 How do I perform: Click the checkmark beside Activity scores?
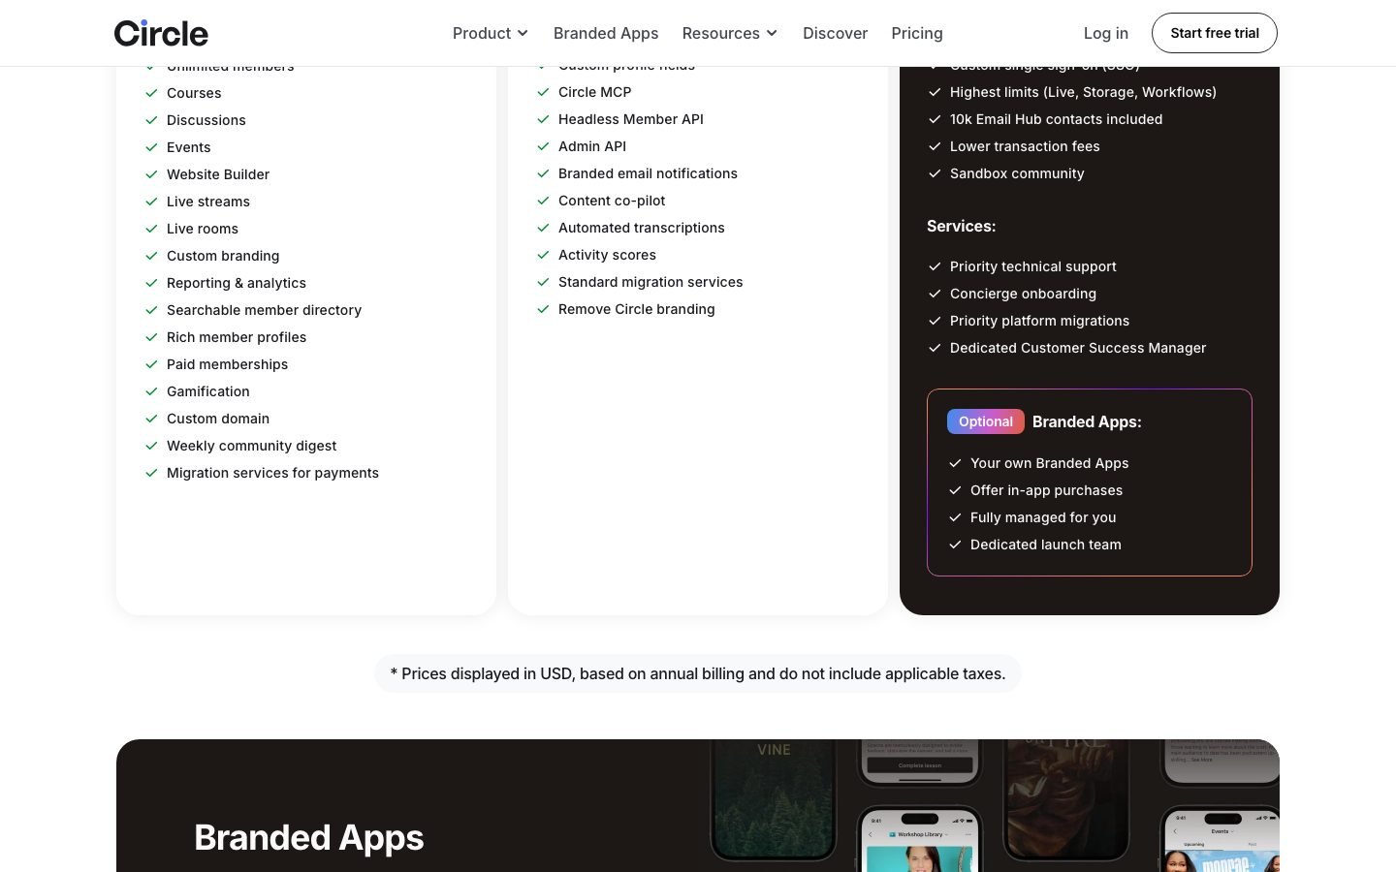pos(543,255)
